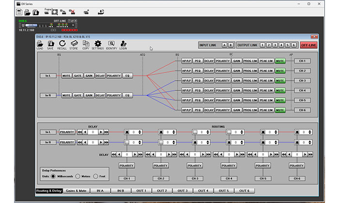Open the LOGIN icon
The width and height of the screenshot is (339, 203).
click(x=123, y=43)
